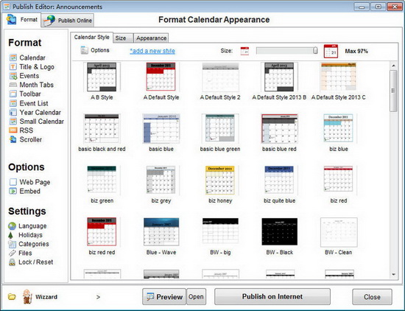Open the Publish Online tab
This screenshot has width=405, height=311.
coord(68,21)
